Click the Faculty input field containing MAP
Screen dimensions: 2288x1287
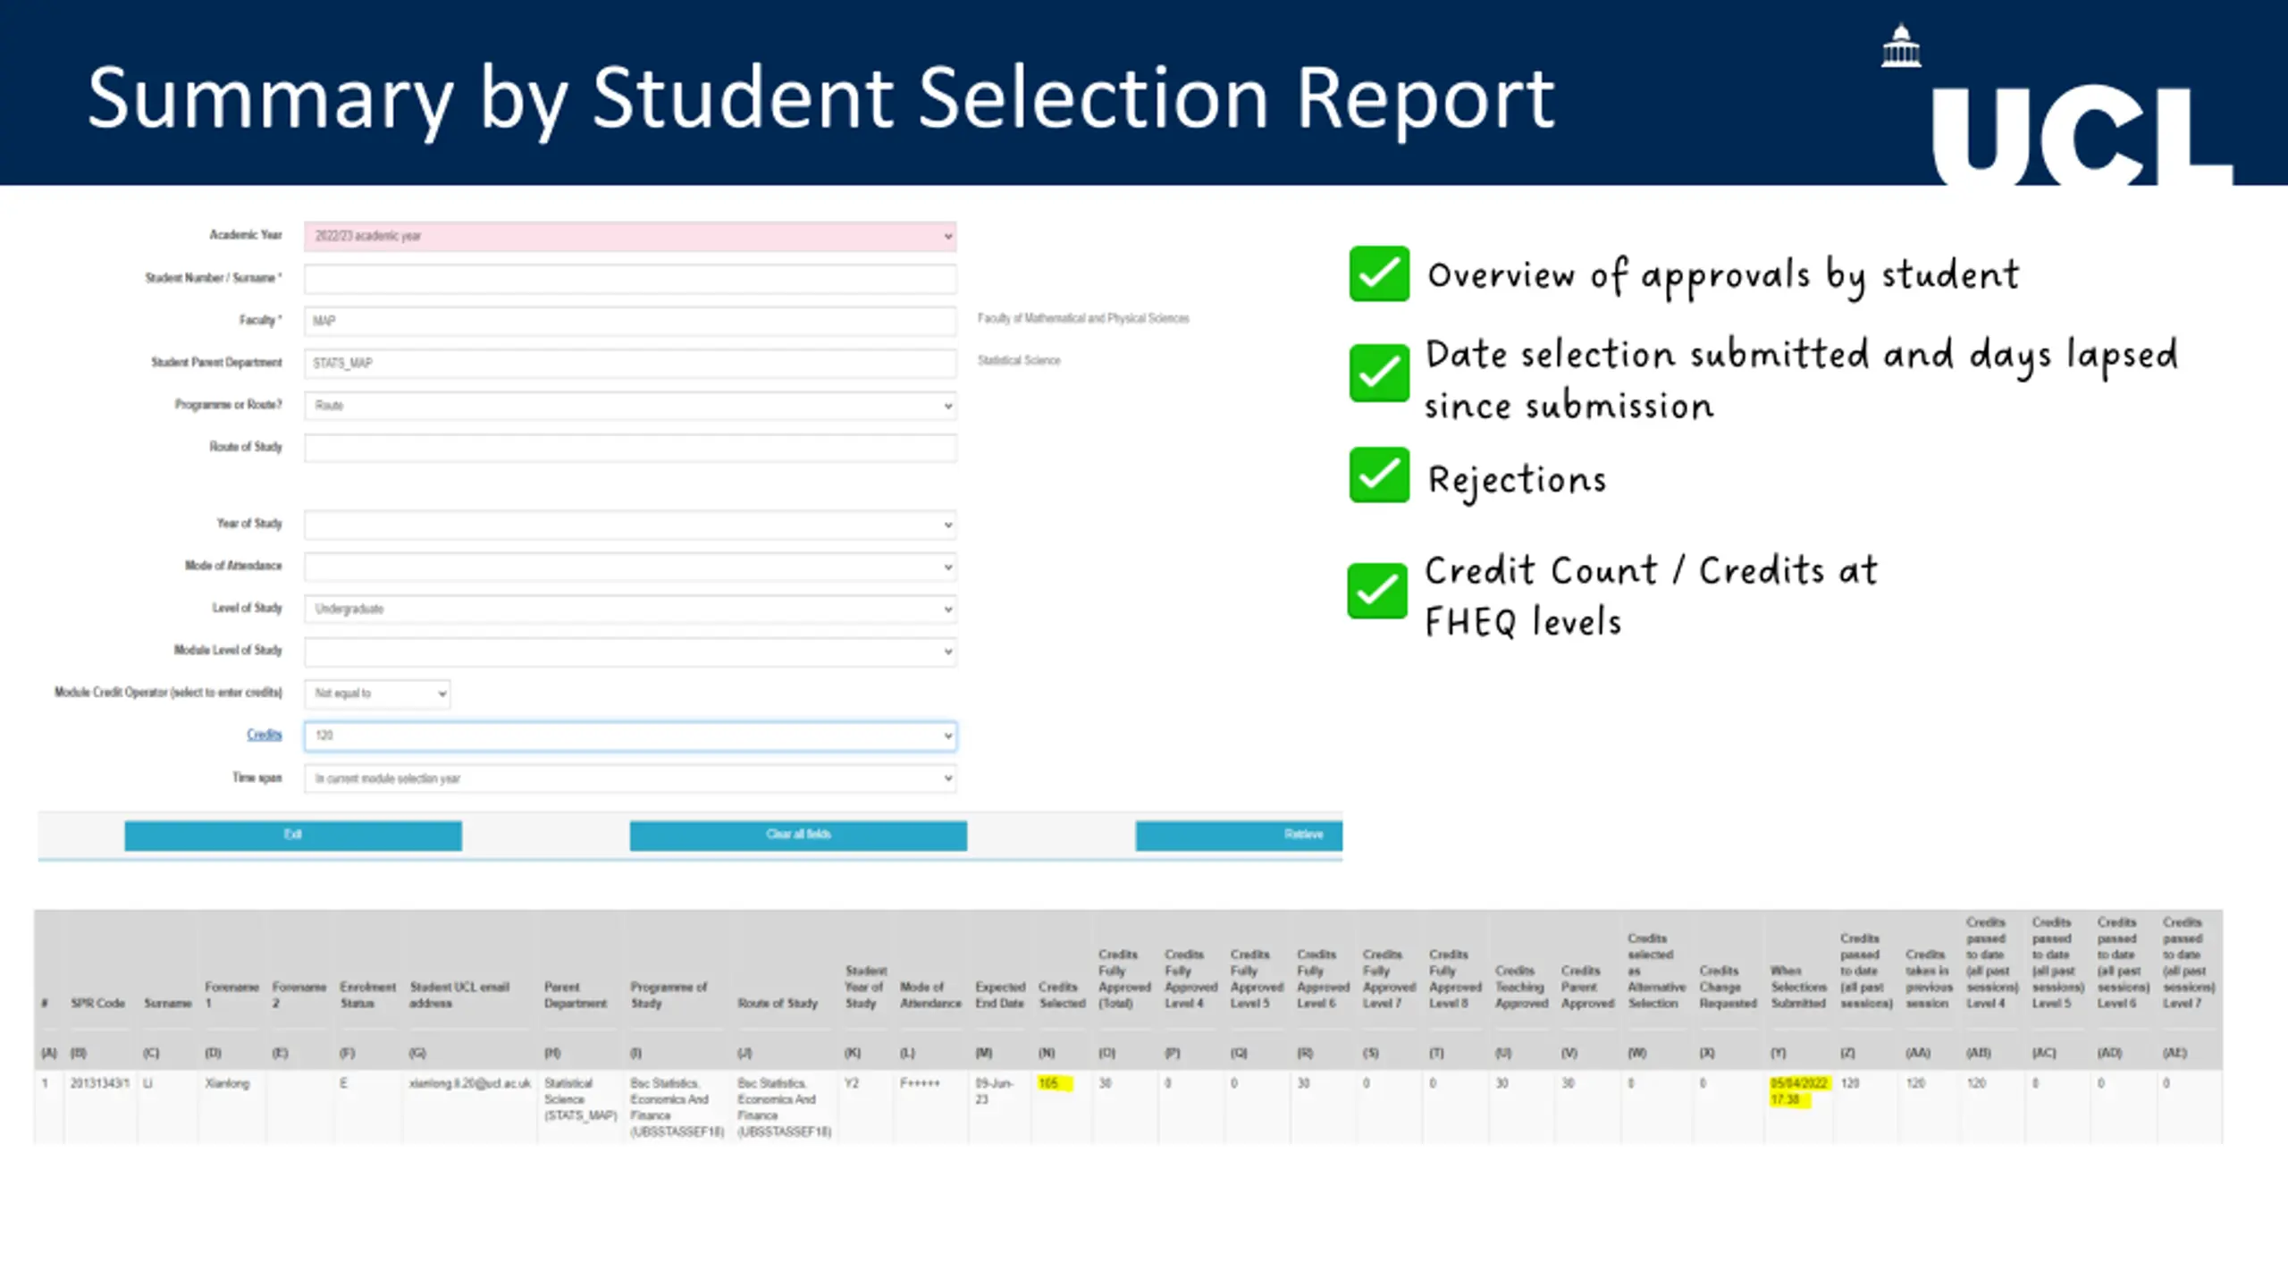[630, 321]
